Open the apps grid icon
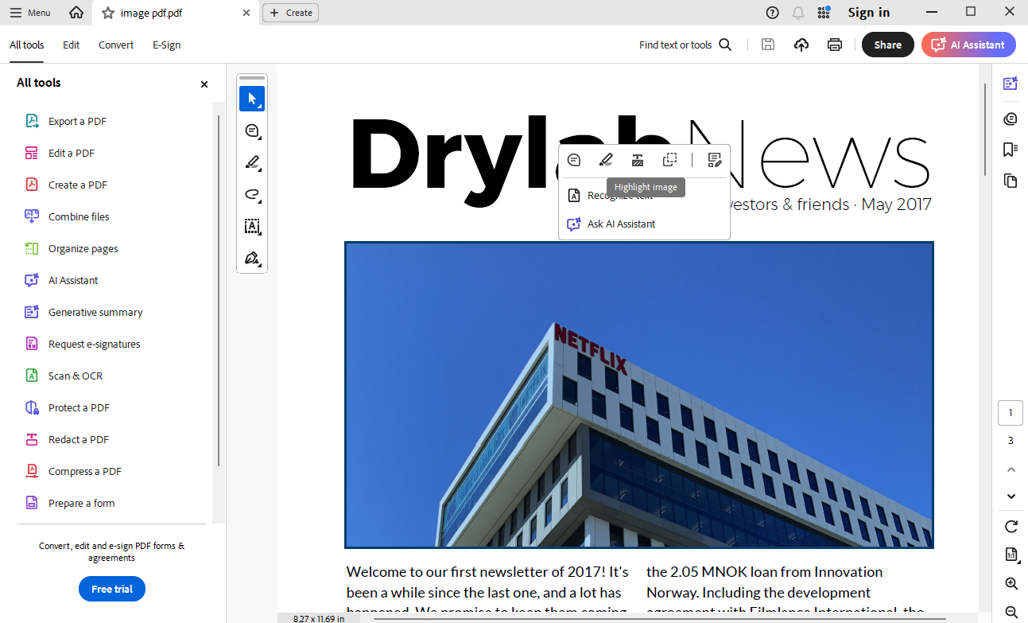The width and height of the screenshot is (1028, 623). point(824,13)
